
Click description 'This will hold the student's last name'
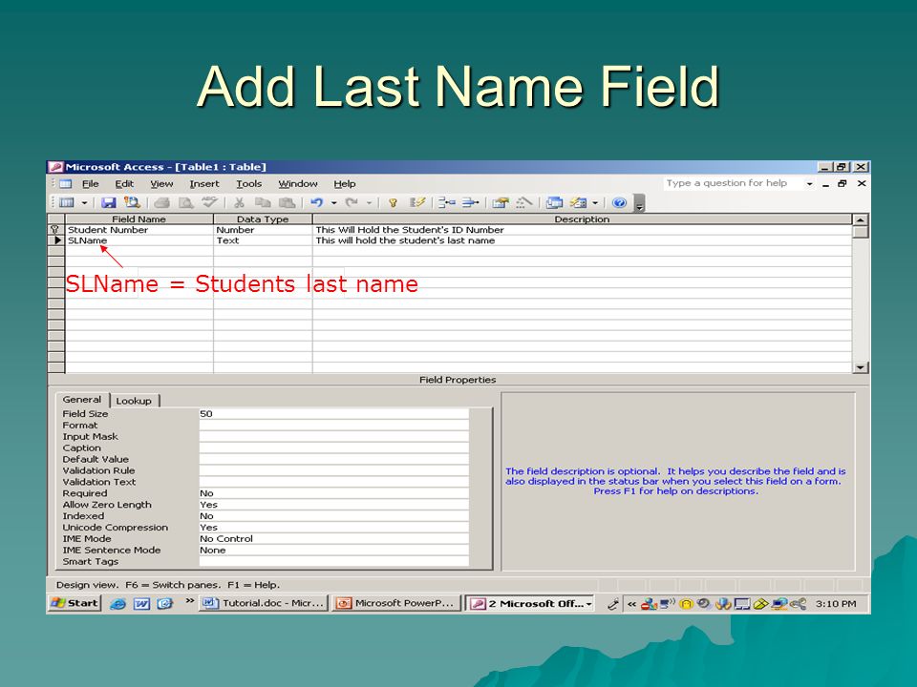point(405,240)
